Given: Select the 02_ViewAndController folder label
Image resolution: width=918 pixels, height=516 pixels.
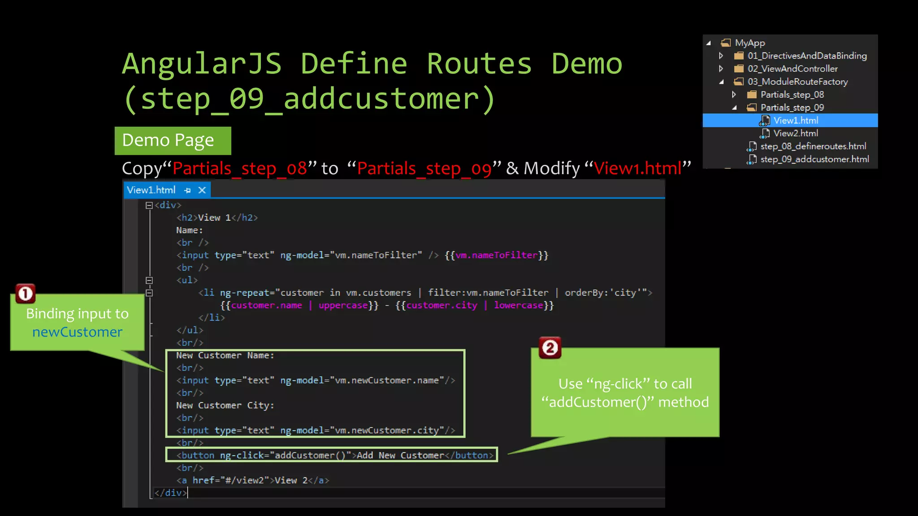Looking at the screenshot, I should 792,69.
